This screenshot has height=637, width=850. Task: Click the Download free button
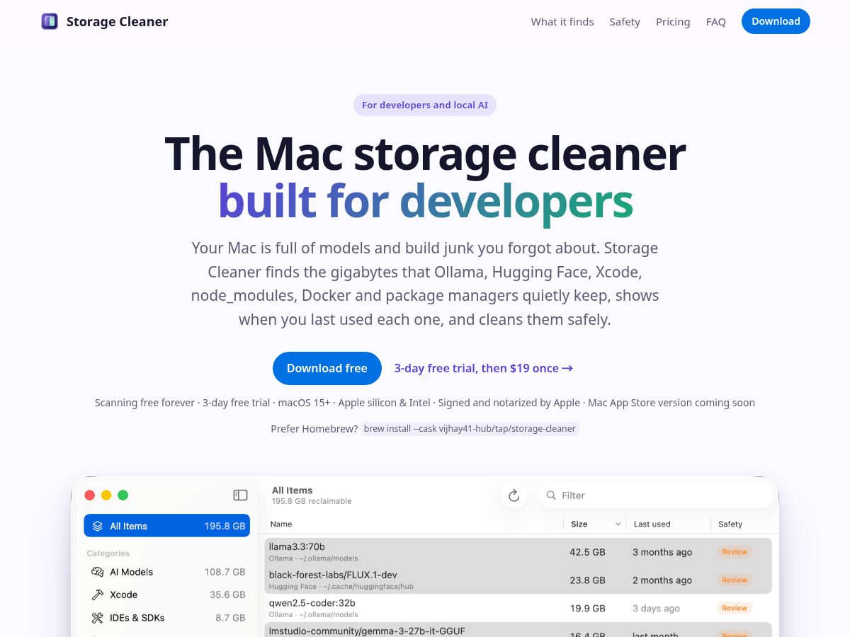(327, 368)
